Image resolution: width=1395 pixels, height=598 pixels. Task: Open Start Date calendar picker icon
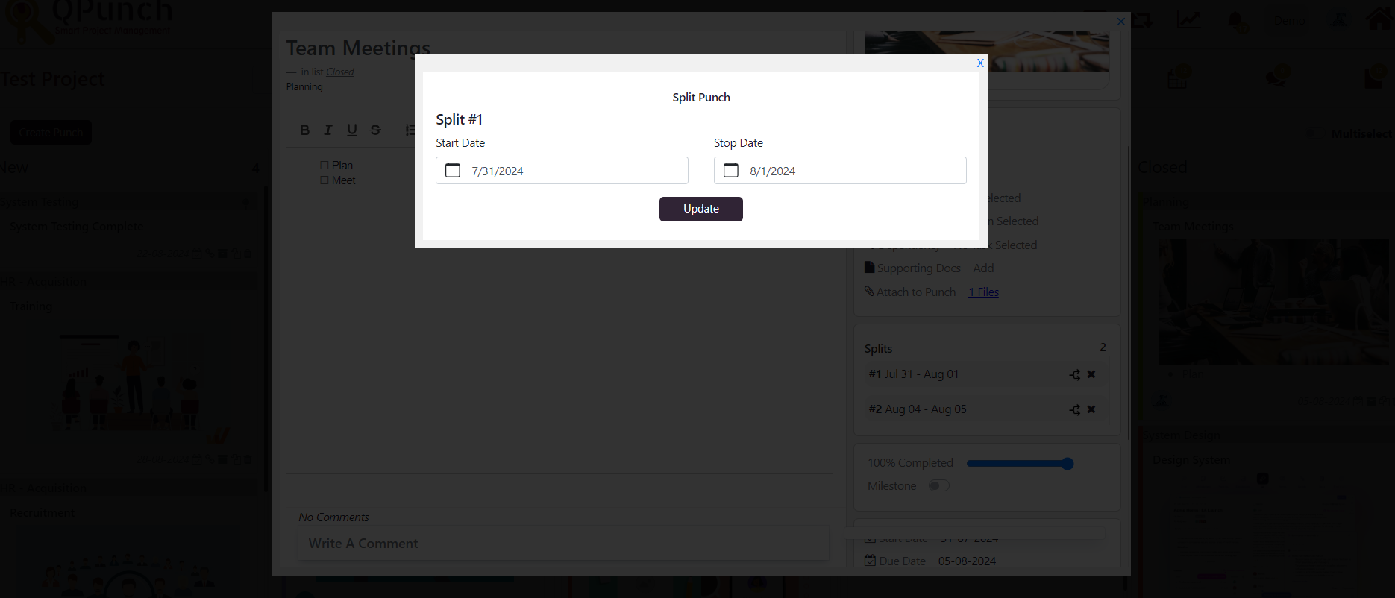click(x=453, y=170)
